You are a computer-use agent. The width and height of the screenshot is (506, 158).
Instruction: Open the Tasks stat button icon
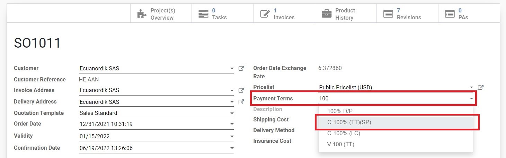click(x=203, y=14)
